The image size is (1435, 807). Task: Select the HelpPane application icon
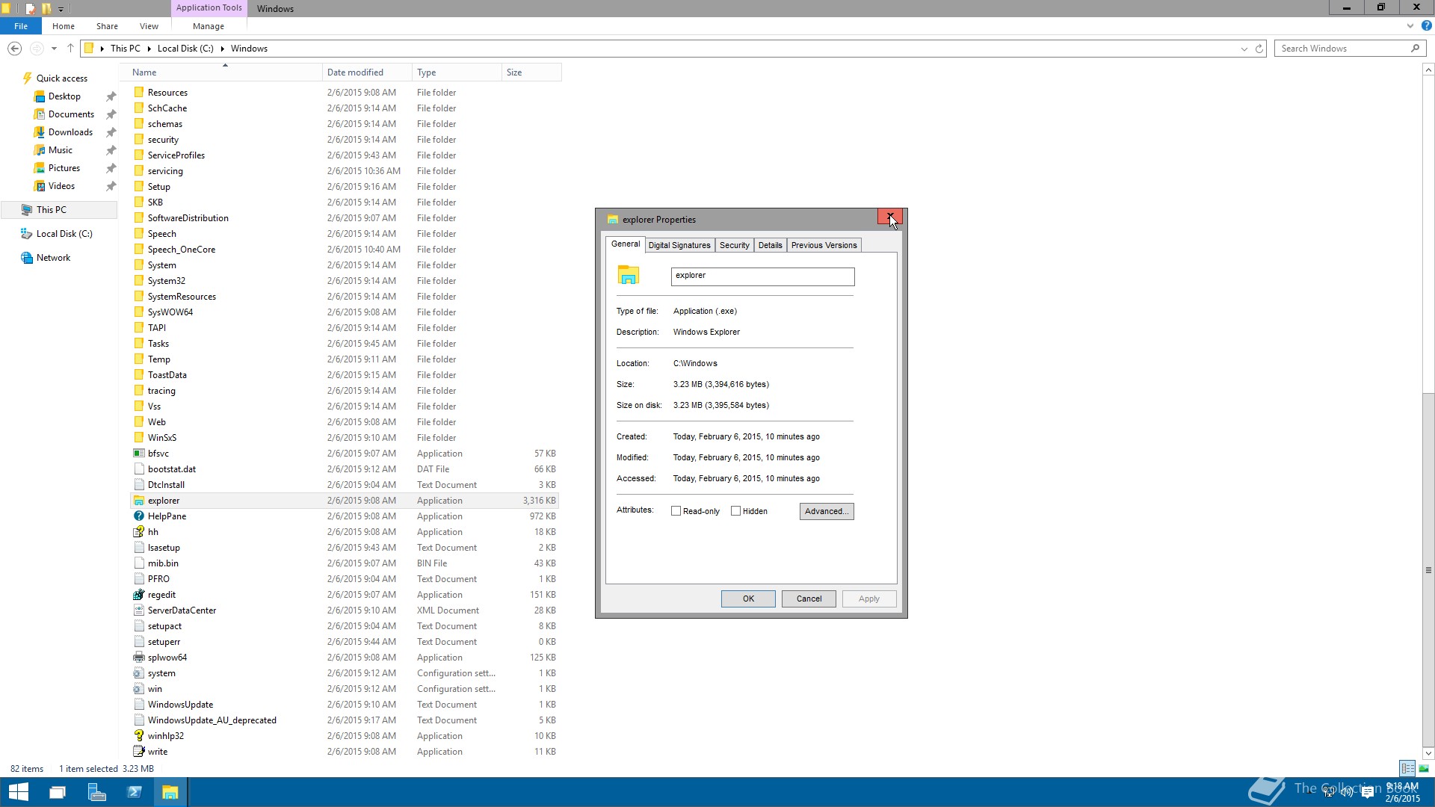coord(138,516)
